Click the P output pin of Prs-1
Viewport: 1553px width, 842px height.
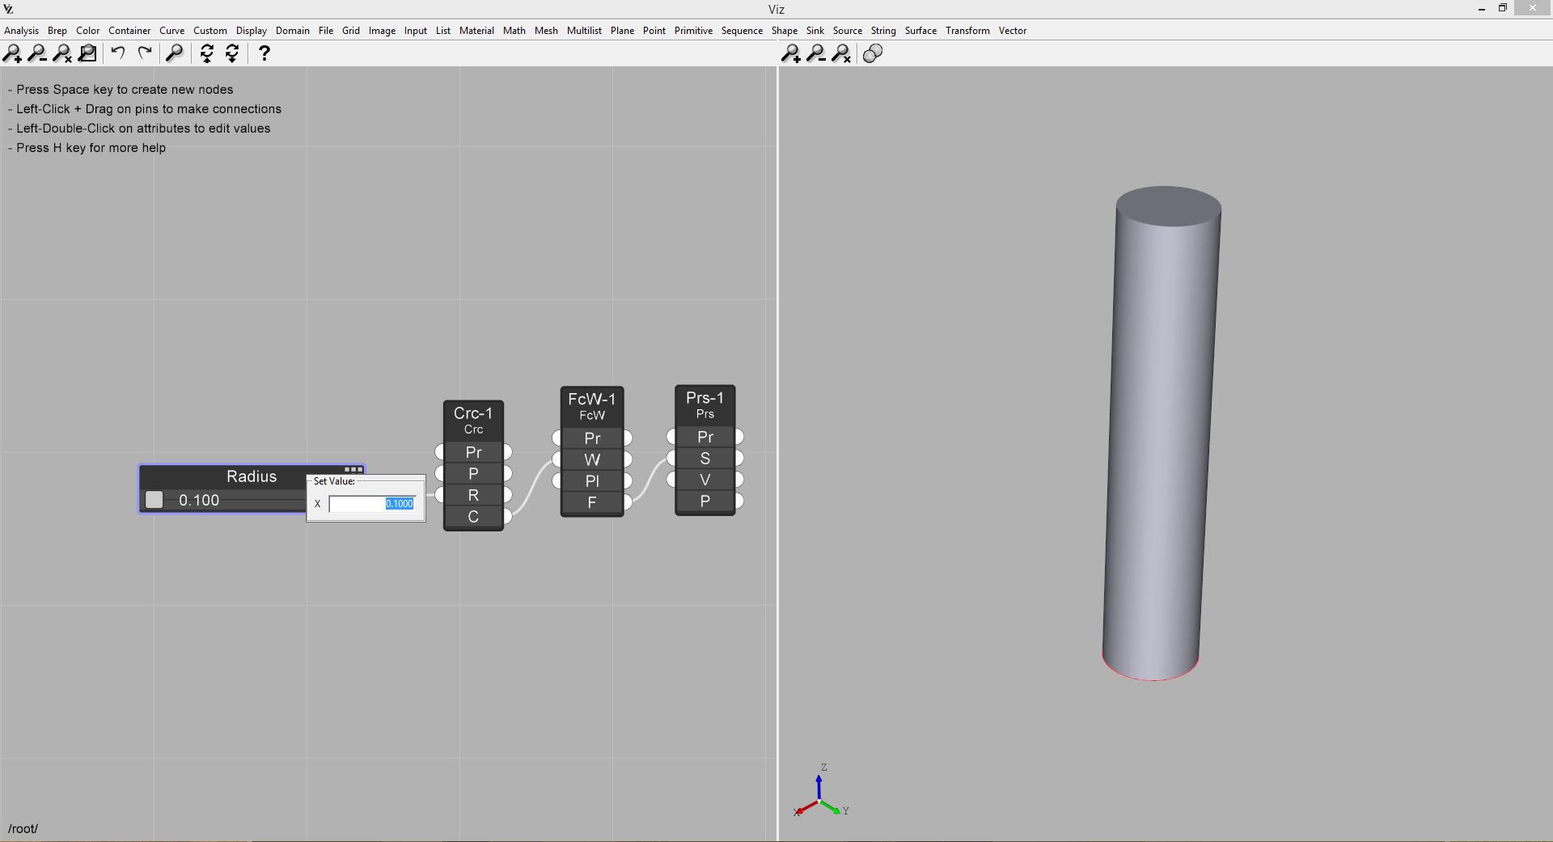738,501
